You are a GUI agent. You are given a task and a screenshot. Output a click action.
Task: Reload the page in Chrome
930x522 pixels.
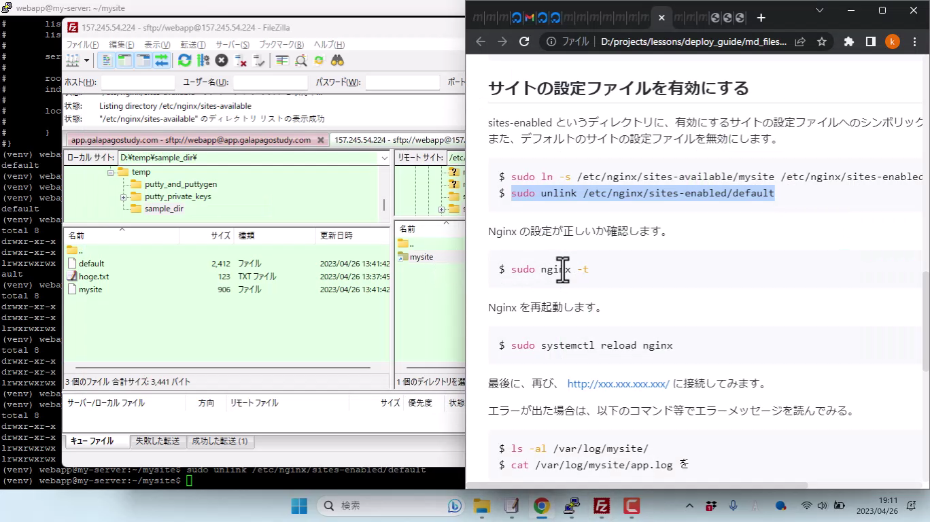(524, 41)
